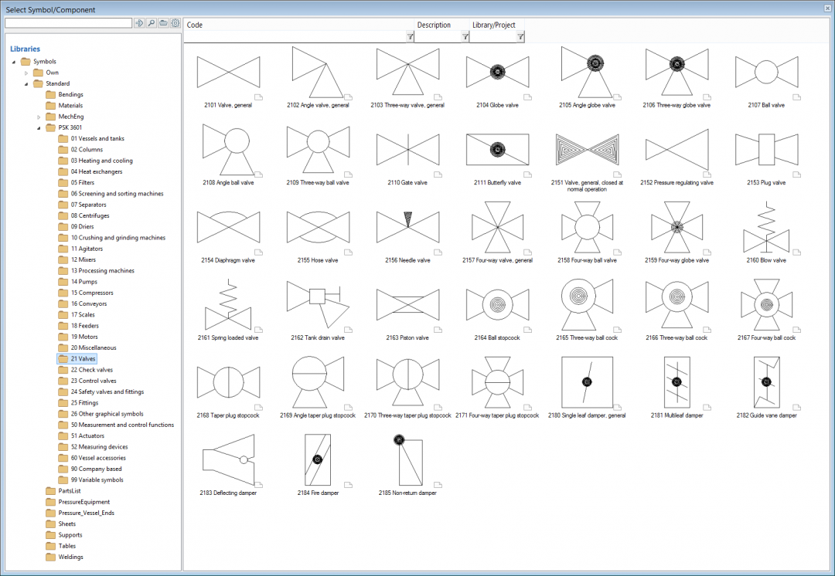835x576 pixels.
Task: Select the 2110 Gate valve symbol
Action: [x=407, y=149]
